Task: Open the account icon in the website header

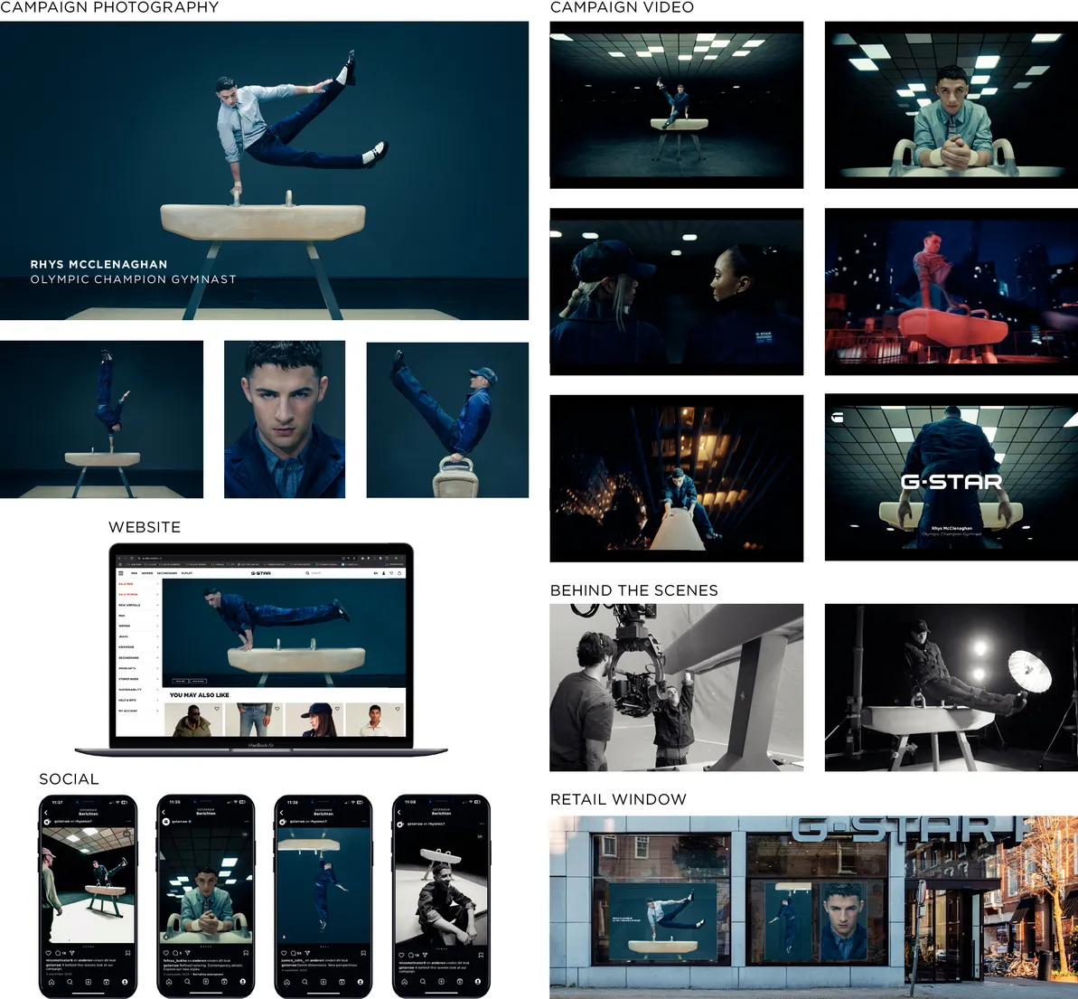Action: pyautogui.click(x=384, y=573)
